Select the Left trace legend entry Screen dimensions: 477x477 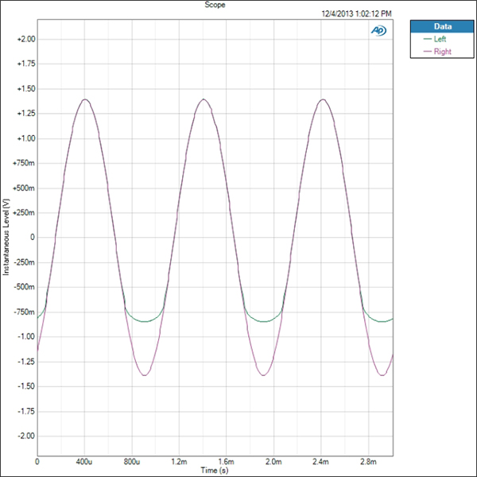click(x=440, y=39)
